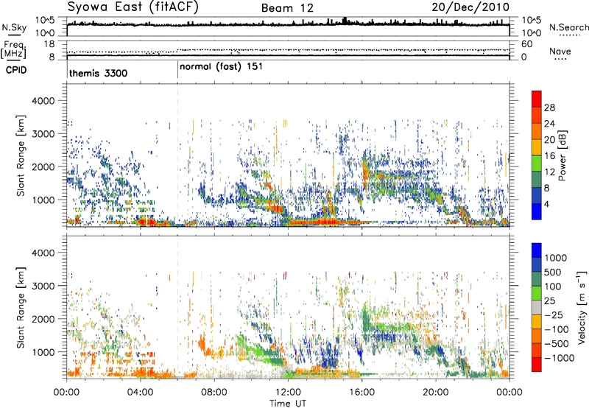Viewport: 589px width, 408px height.
Task: Click the red bottom segment of Velocity colorbar
Action: pyautogui.click(x=537, y=365)
